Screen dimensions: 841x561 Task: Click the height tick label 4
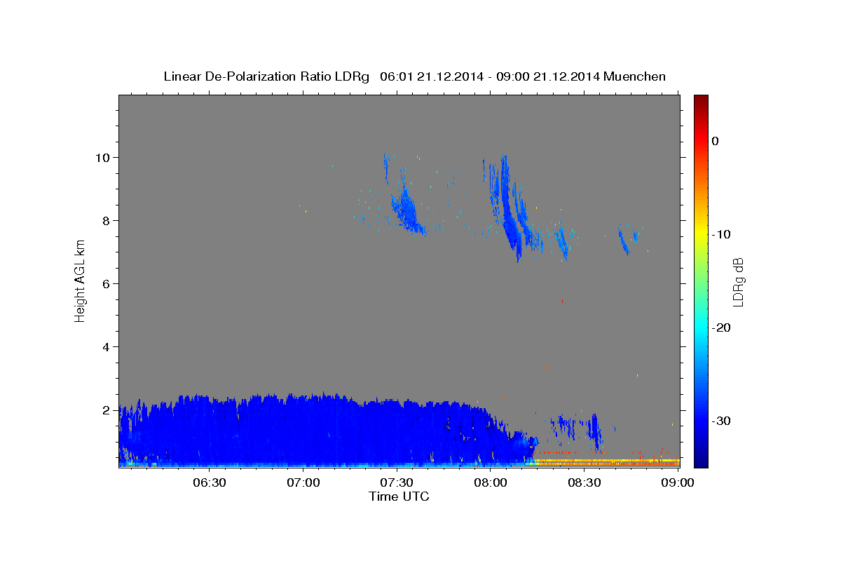108,346
